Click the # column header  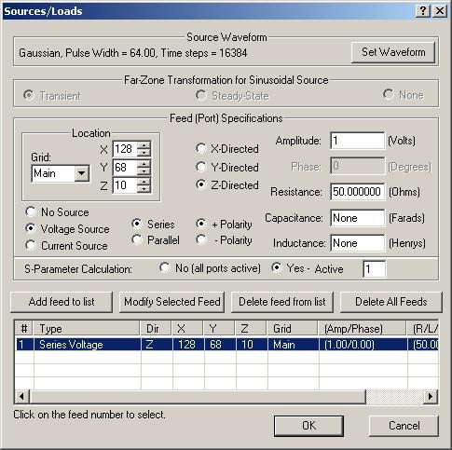(x=24, y=329)
